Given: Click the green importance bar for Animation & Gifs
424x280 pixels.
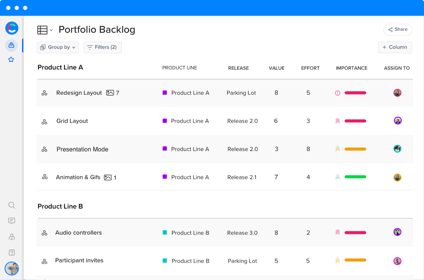Looking at the screenshot, I should tap(355, 177).
